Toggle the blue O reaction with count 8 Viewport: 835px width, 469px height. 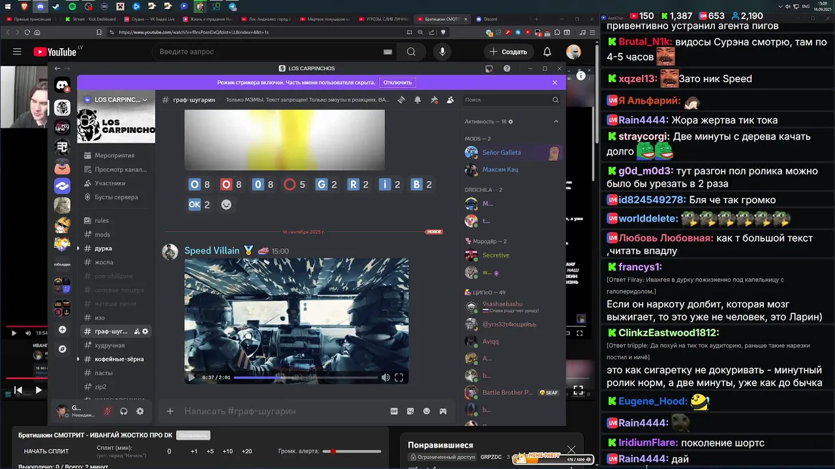pos(200,184)
